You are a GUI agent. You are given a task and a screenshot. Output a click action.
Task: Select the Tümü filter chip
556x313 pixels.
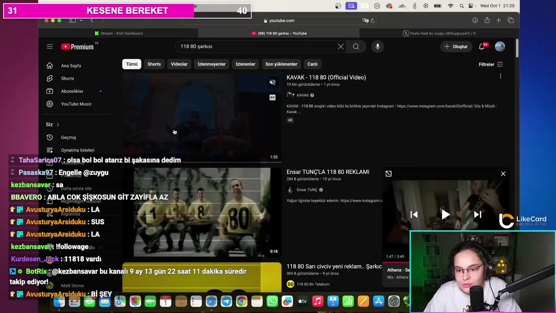[132, 64]
